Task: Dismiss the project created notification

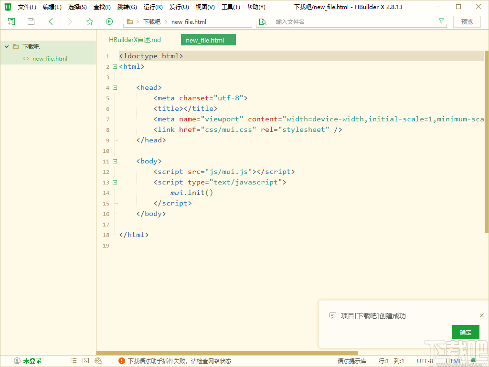Action: [x=482, y=315]
